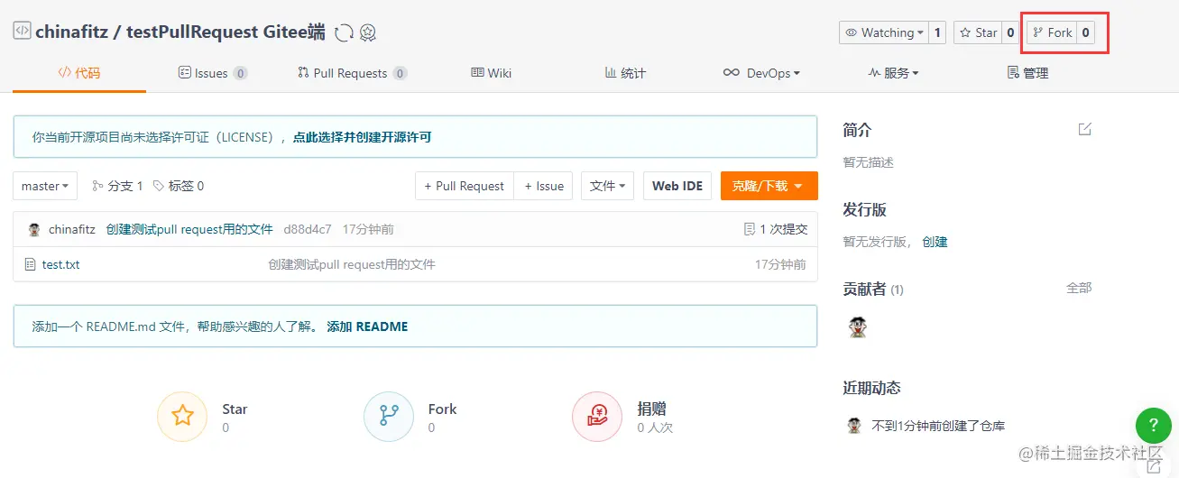The width and height of the screenshot is (1179, 478).
Task: Click the Fork circle icon at bottom
Action: tap(389, 416)
